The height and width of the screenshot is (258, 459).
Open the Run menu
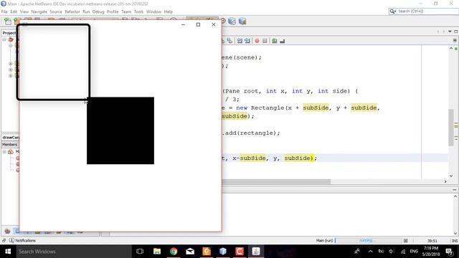coord(86,11)
